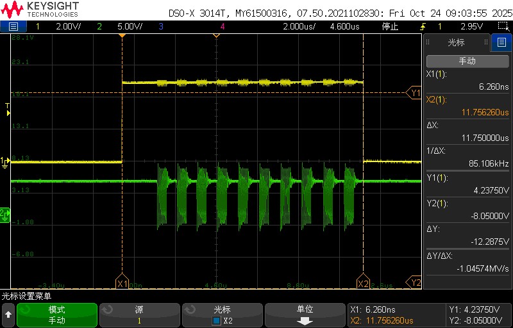Select the X2 cursor marker at bottom
This screenshot has height=328, width=513.
(x=363, y=283)
